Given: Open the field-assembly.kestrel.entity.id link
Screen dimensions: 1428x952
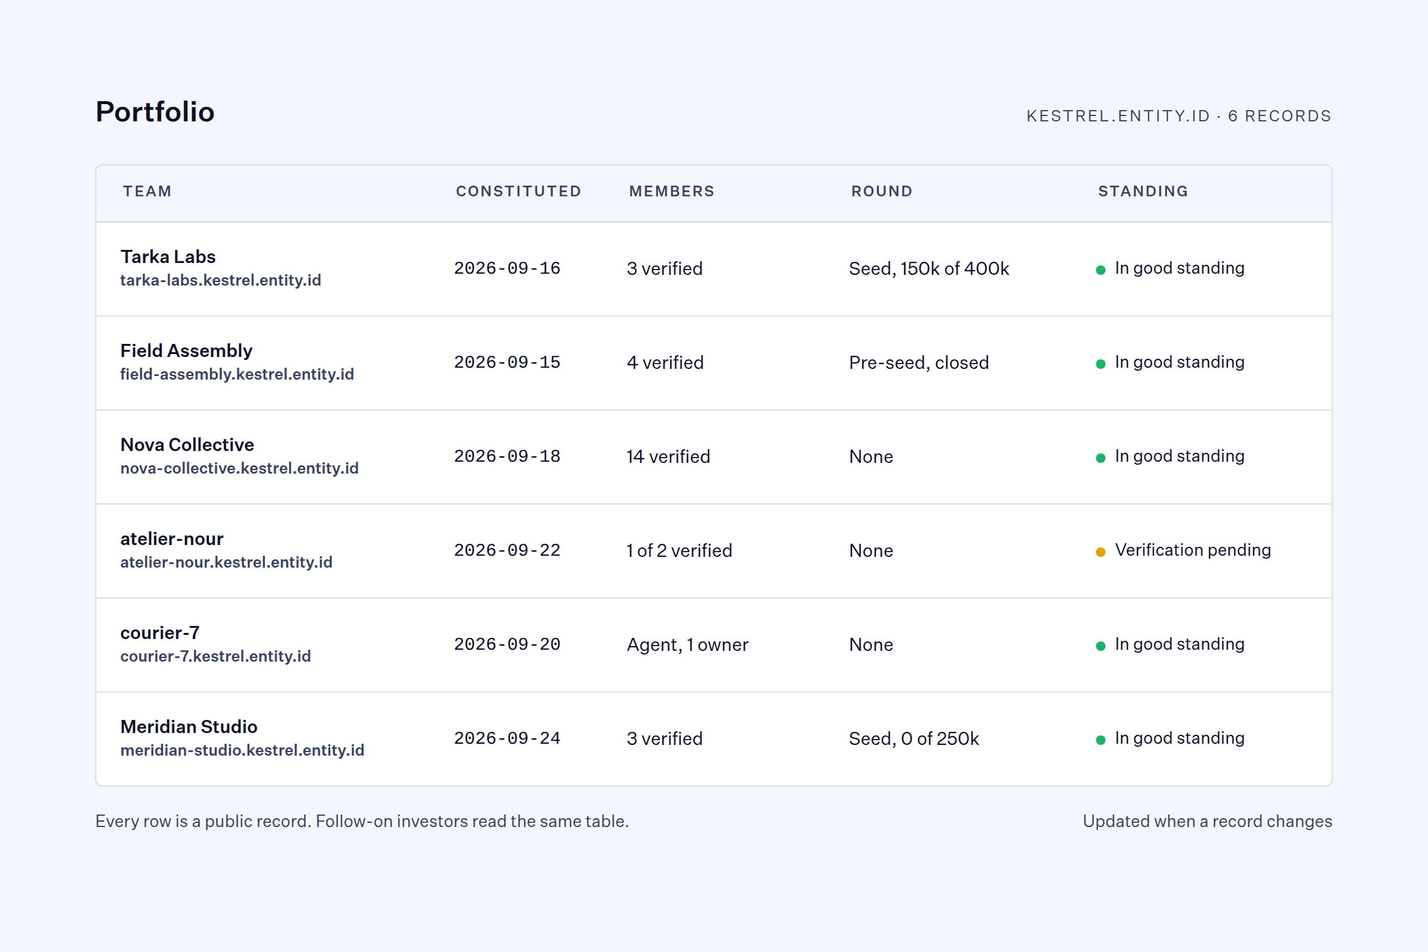Looking at the screenshot, I should 237,374.
